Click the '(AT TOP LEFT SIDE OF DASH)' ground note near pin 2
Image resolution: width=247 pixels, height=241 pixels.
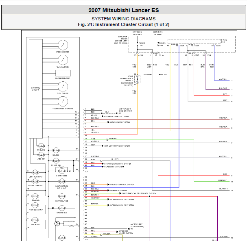pyautogui.click(x=125, y=110)
